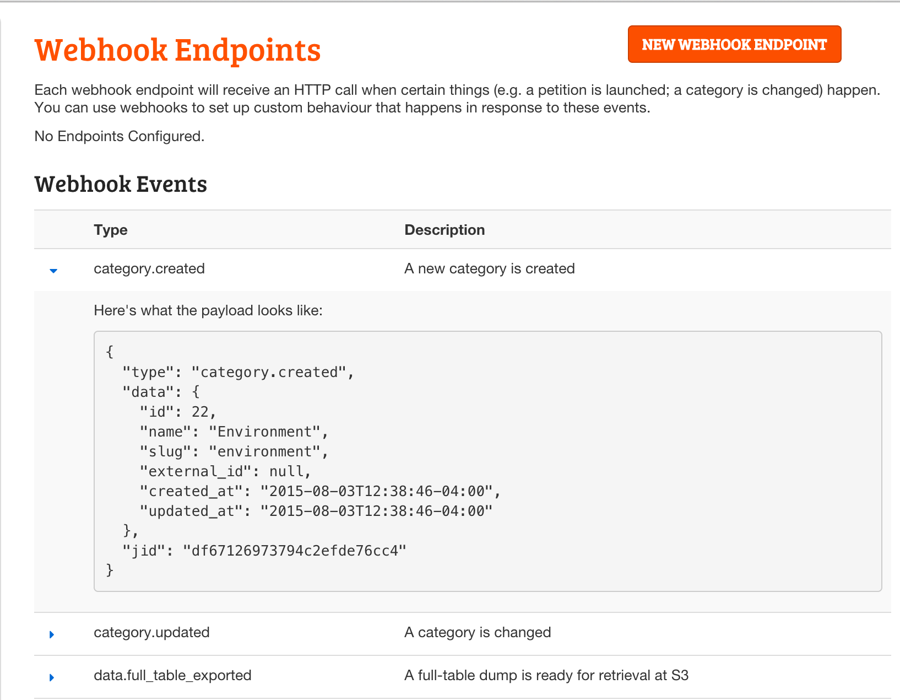Image resolution: width=900 pixels, height=700 pixels.
Task: Select the category.created type text
Action: [x=149, y=268]
